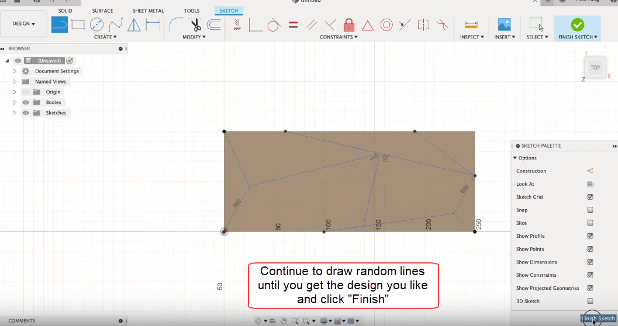This screenshot has height=326, width=618.
Task: Click the Look At icon
Action: click(590, 184)
